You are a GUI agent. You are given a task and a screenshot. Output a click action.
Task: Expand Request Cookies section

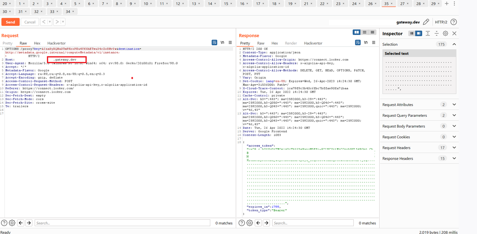coord(454,137)
